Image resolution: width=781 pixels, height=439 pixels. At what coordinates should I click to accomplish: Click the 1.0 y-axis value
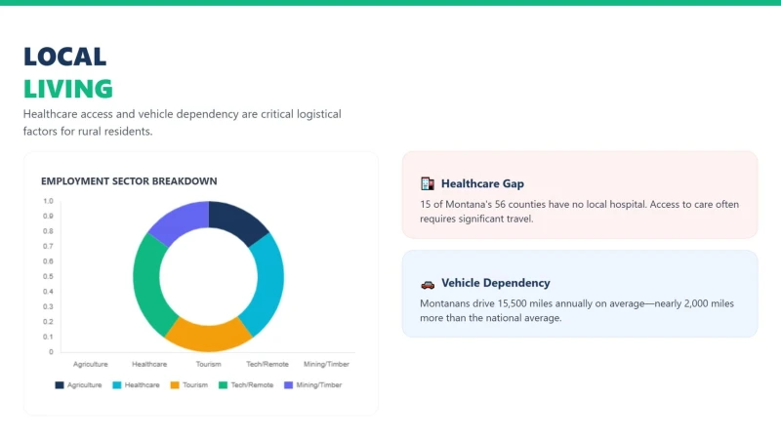point(48,201)
